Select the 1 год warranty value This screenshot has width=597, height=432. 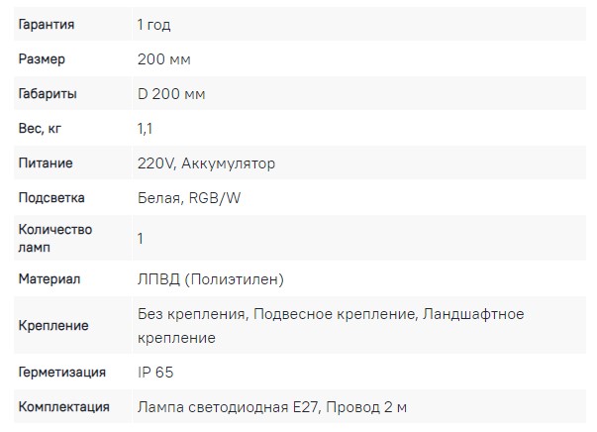coord(153,25)
